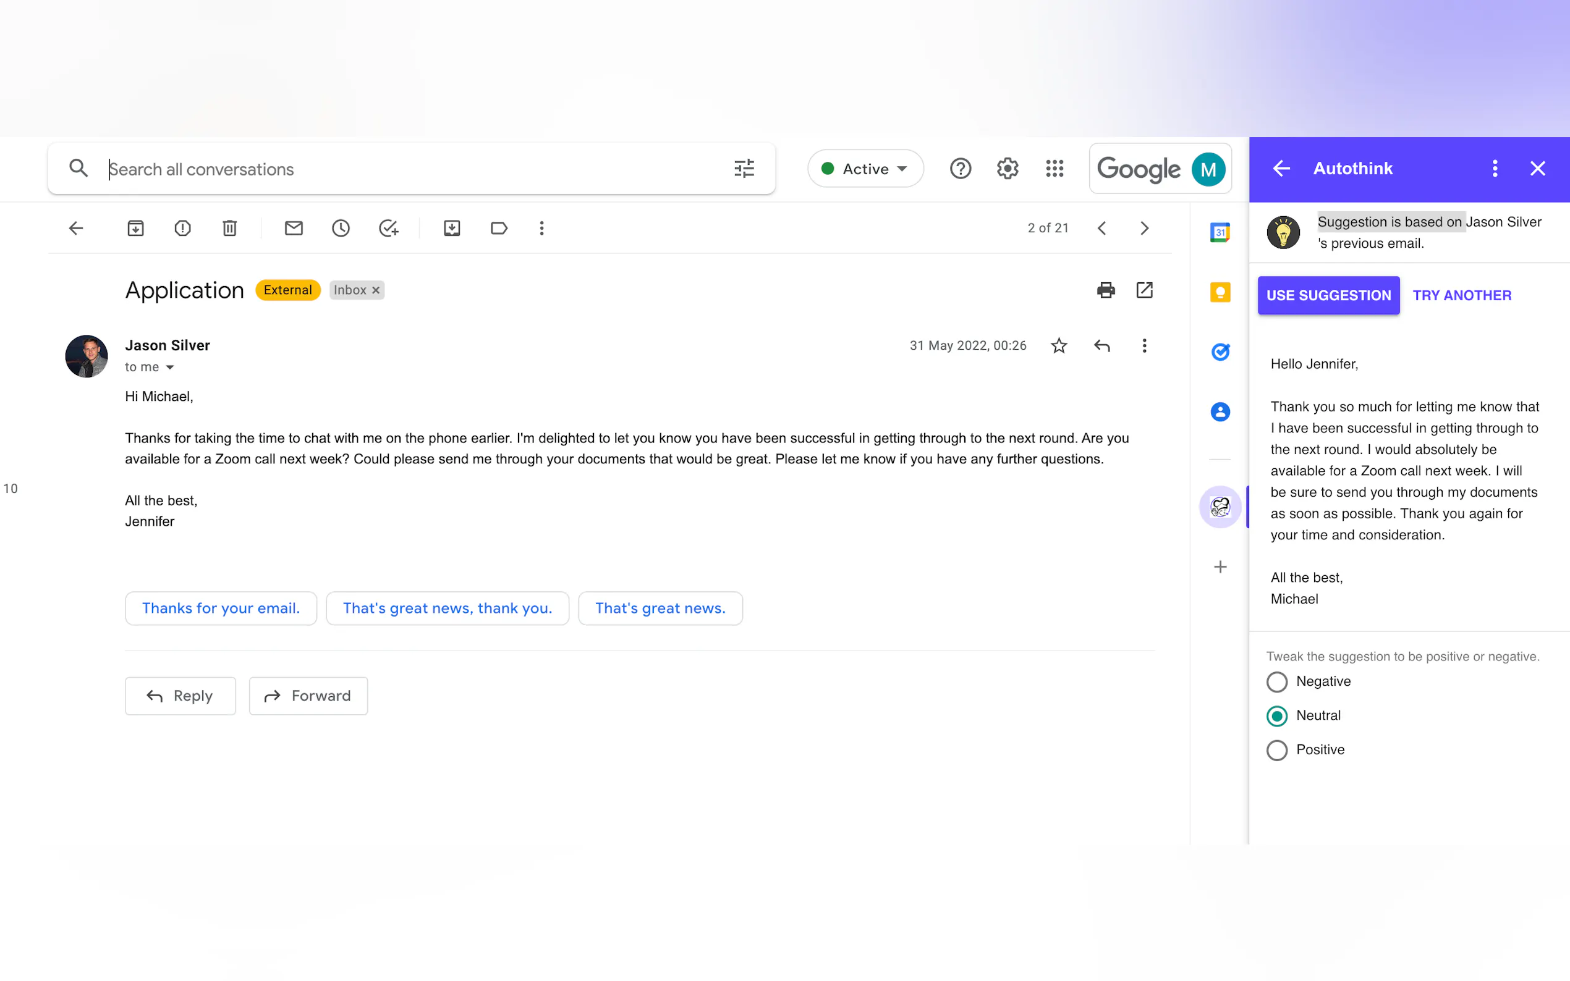Mark the email as unread

[x=294, y=228]
